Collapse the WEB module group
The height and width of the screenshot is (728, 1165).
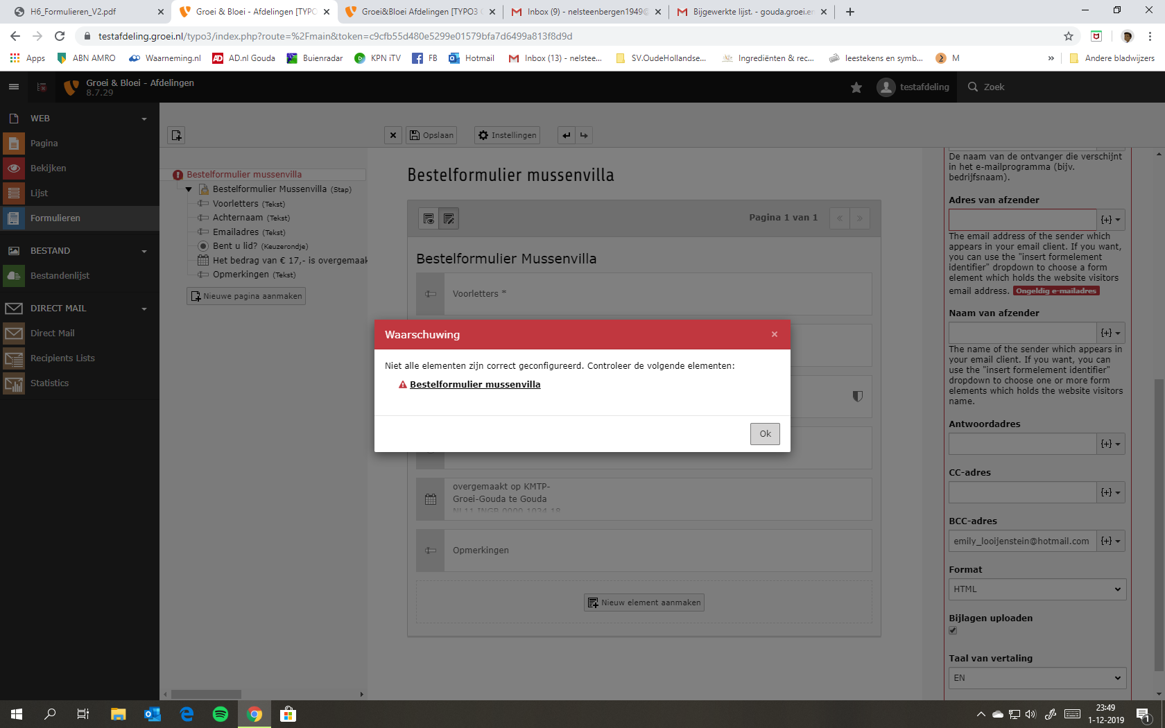click(x=144, y=119)
